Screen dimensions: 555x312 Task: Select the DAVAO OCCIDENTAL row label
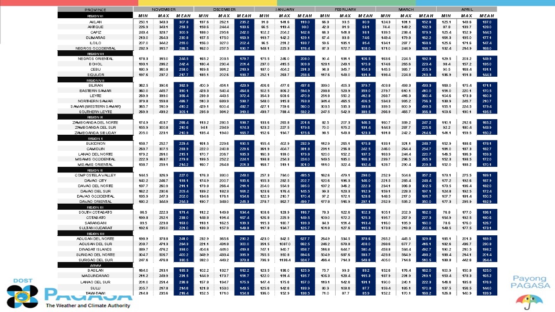[x=95, y=196]
